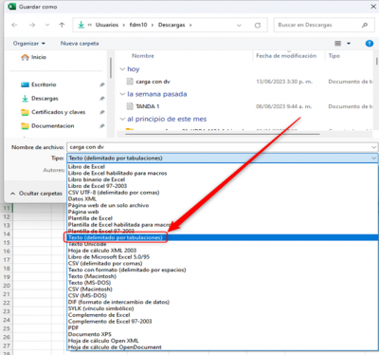
Task: Click Nueva carpeta button
Action: tap(80, 44)
